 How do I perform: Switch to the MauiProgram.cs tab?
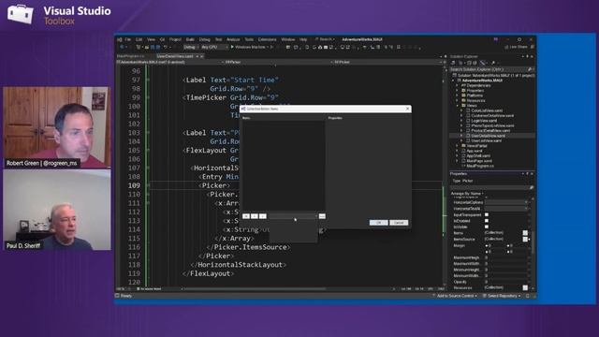[x=131, y=56]
